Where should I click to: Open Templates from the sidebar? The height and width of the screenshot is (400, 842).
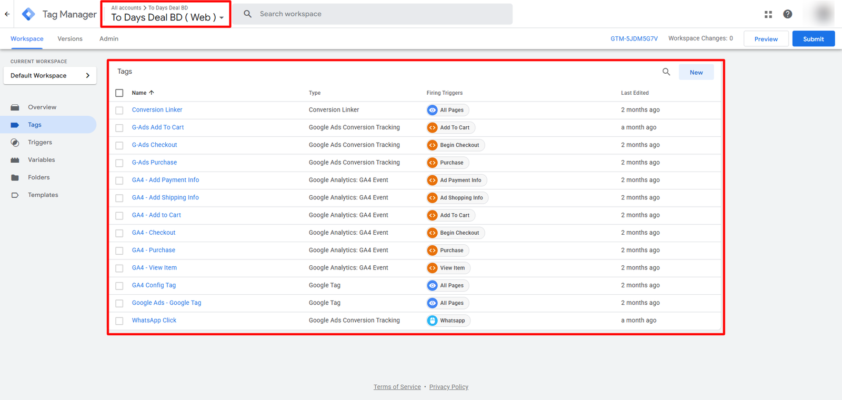[x=43, y=195]
